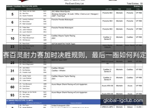The height and width of the screenshot is (108, 149).
Task: Click driver name 'Laurin Heinrich'
Action: 27,32
